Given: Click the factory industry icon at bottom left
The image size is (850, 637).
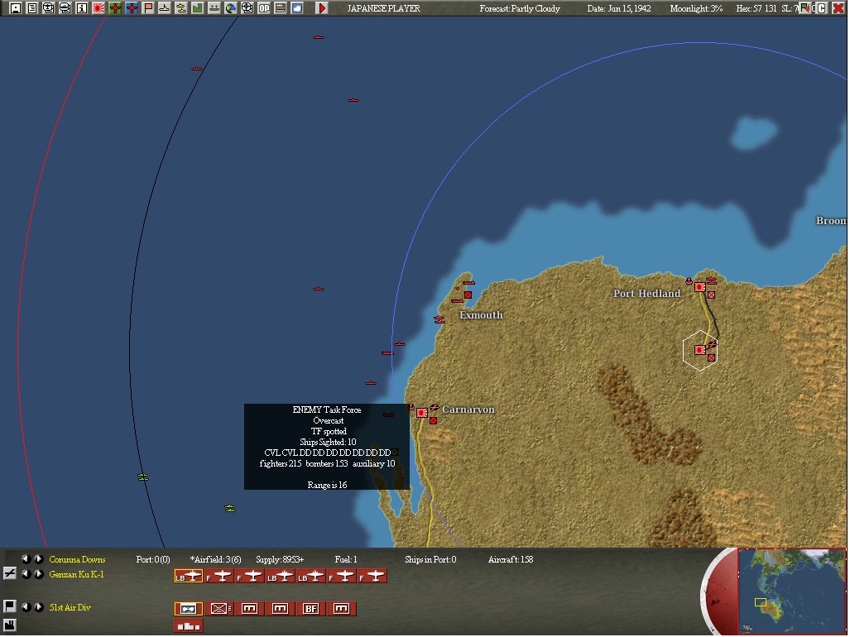Looking at the screenshot, I should [x=9, y=625].
